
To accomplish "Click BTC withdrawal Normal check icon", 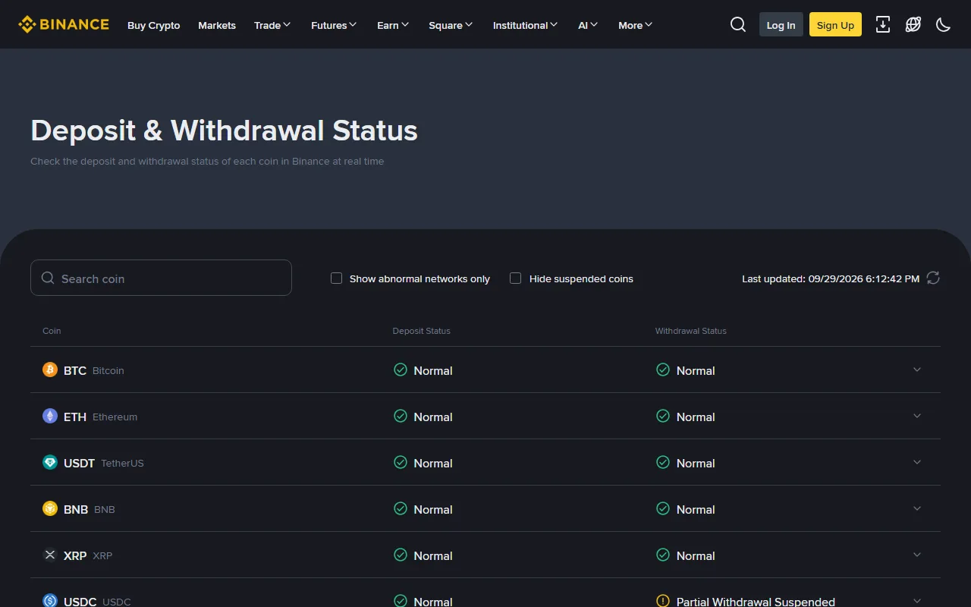I will point(663,370).
